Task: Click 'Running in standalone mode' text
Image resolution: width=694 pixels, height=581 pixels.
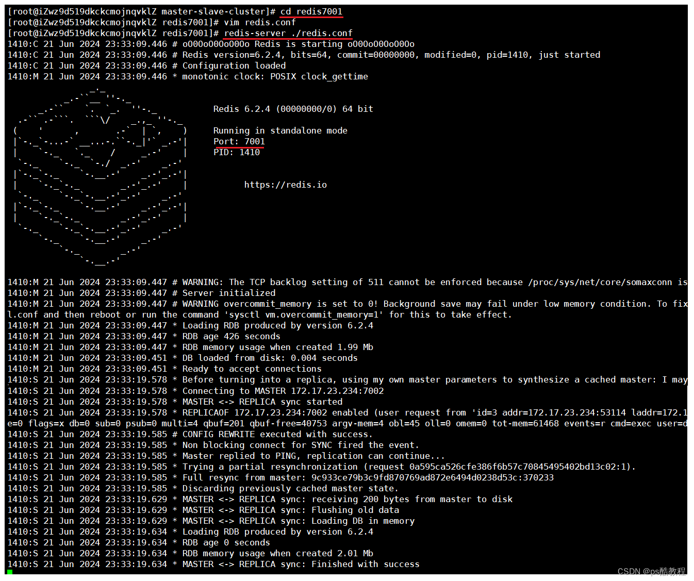Action: [280, 130]
